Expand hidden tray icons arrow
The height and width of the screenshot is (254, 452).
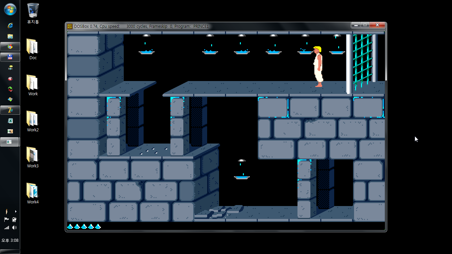(16, 211)
